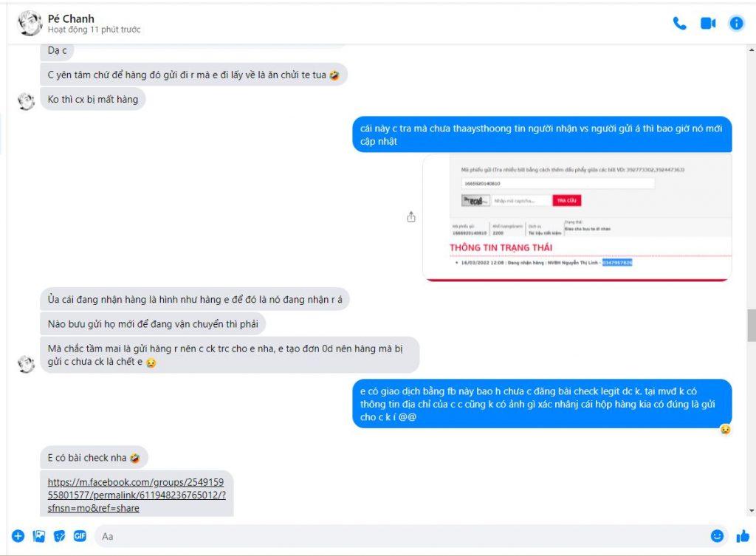
Task: Share the tracking screenshot image
Action: pos(410,217)
